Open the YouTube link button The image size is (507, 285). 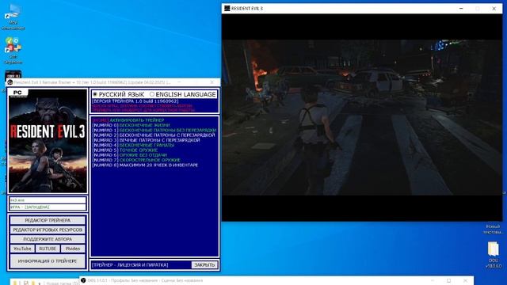tap(22, 249)
